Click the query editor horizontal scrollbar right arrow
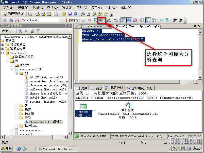 [196, 82]
